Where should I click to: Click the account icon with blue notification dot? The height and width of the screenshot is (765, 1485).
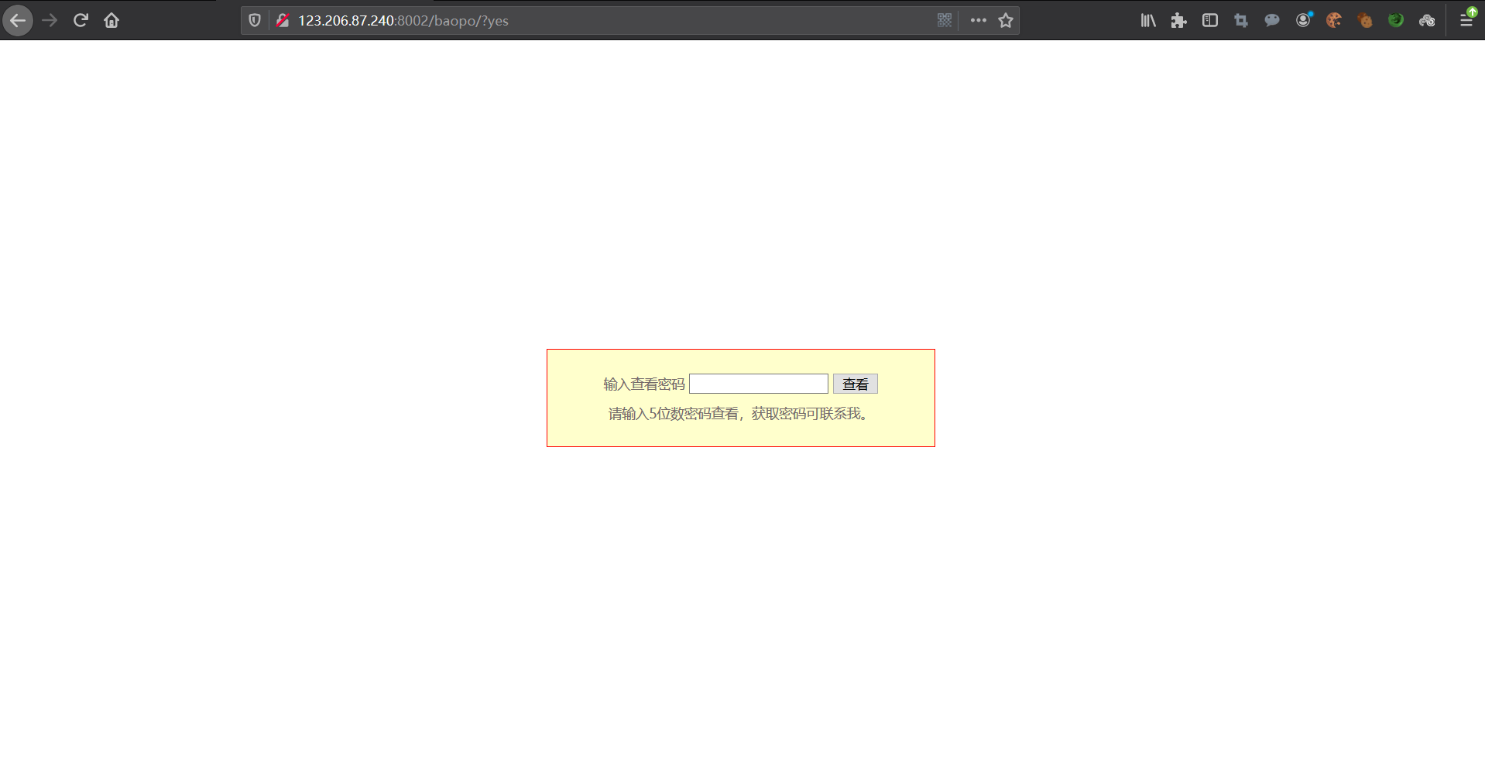point(1304,21)
